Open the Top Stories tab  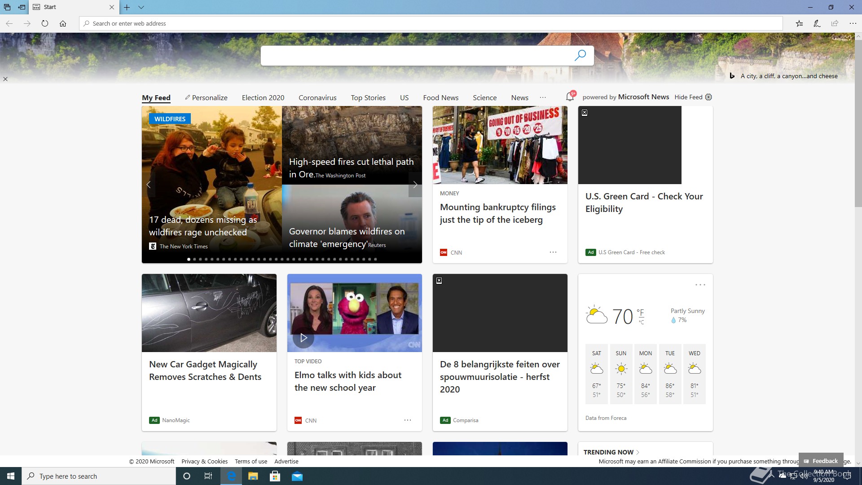point(368,97)
